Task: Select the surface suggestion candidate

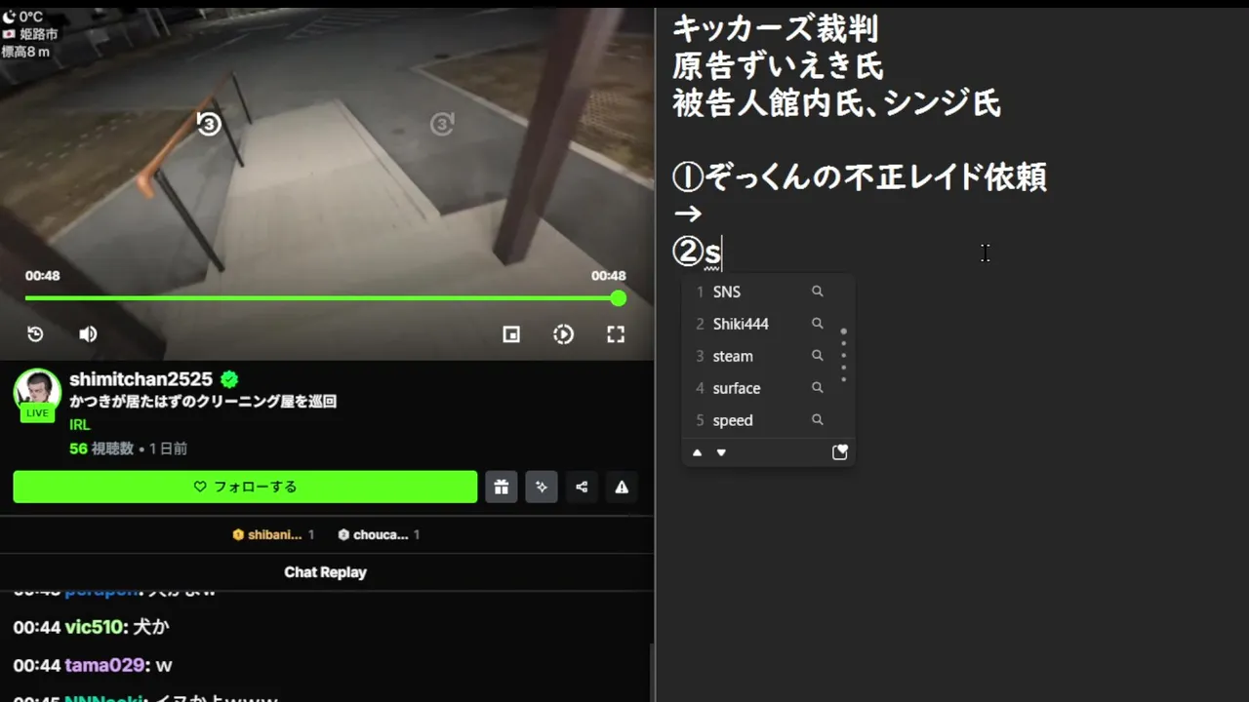Action: coord(737,388)
